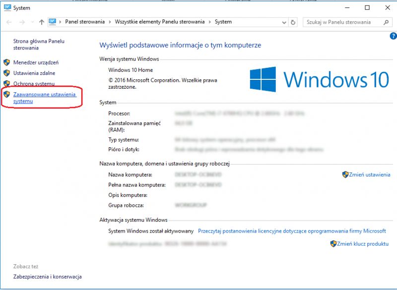Click shield icon beside Menedżer urządzeń
397x290 pixels.
[x=7, y=62]
